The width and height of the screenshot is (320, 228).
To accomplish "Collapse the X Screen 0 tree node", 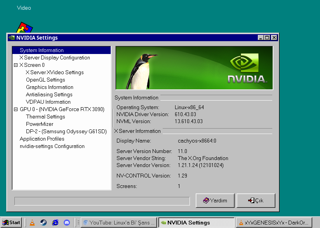I will tap(16, 65).
